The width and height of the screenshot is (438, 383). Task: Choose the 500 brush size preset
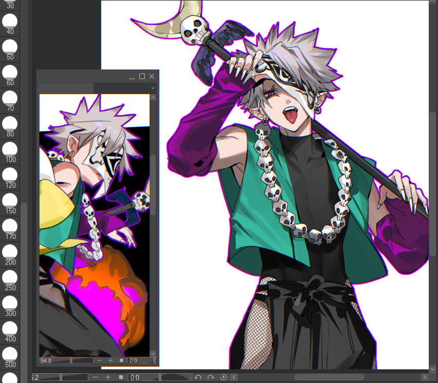click(x=10, y=357)
